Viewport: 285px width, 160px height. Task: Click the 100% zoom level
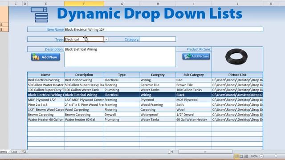click(x=254, y=156)
